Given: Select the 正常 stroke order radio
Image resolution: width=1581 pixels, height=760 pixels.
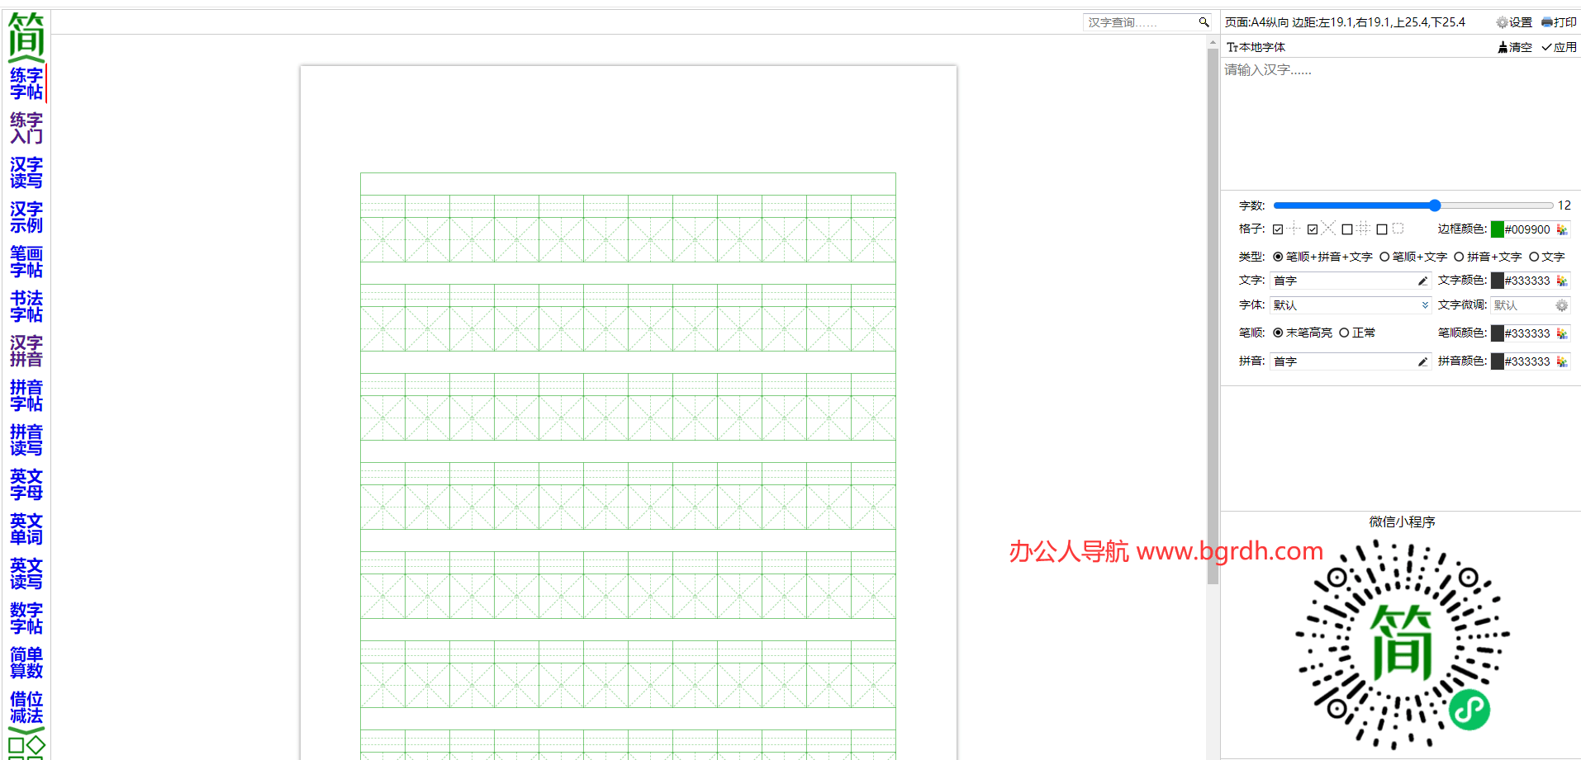Looking at the screenshot, I should (x=1344, y=333).
